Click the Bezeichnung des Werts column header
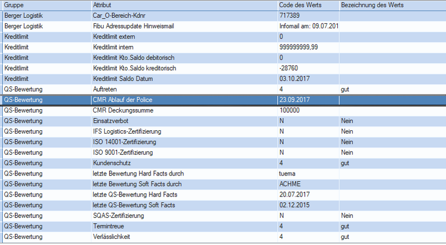This screenshot has width=446, height=245. coord(393,5)
